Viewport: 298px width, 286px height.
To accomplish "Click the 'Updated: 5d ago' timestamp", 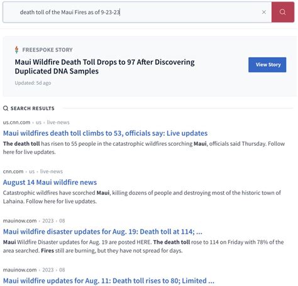I will tap(33, 83).
